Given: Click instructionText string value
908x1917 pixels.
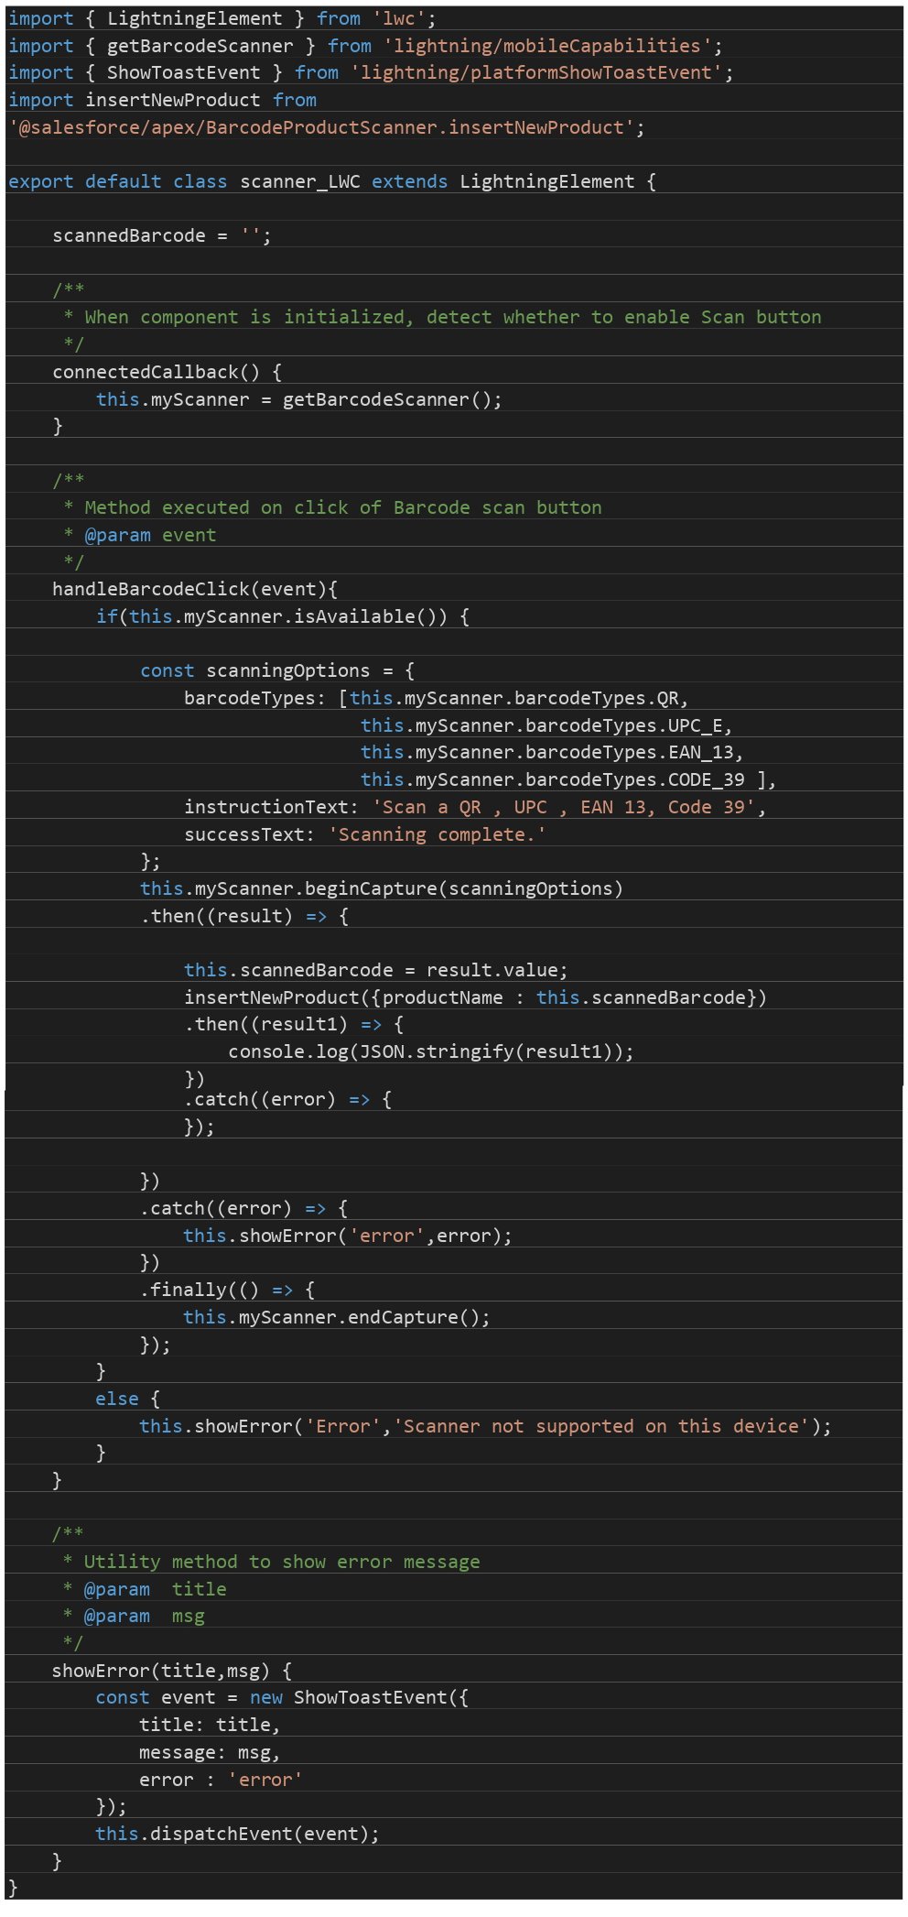Looking at the screenshot, I should 563,807.
